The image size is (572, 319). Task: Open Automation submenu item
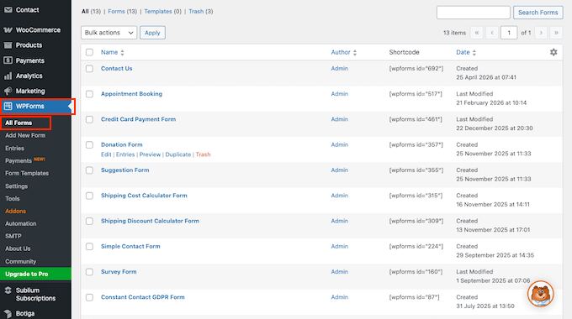[x=20, y=223]
